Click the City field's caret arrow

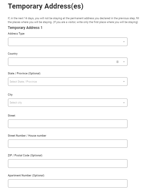coord(124,103)
